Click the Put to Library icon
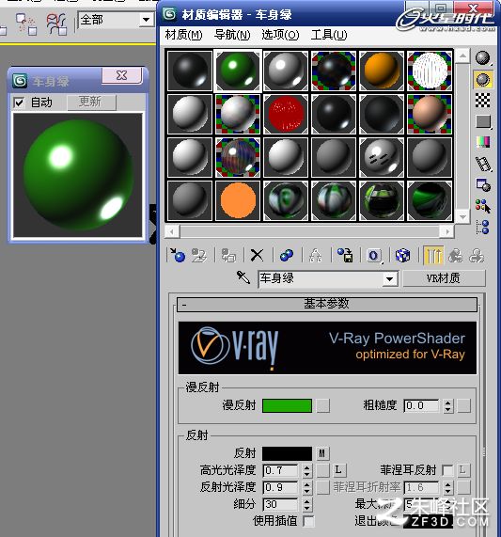The width and height of the screenshot is (501, 537). coord(345,256)
